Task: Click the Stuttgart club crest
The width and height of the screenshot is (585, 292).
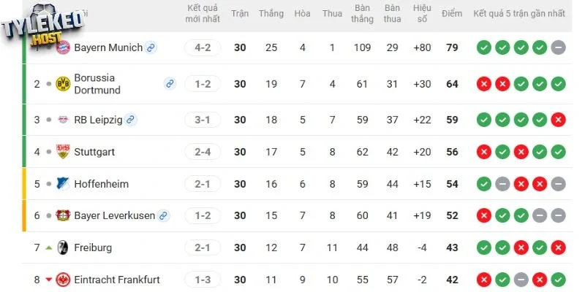Action: point(62,152)
